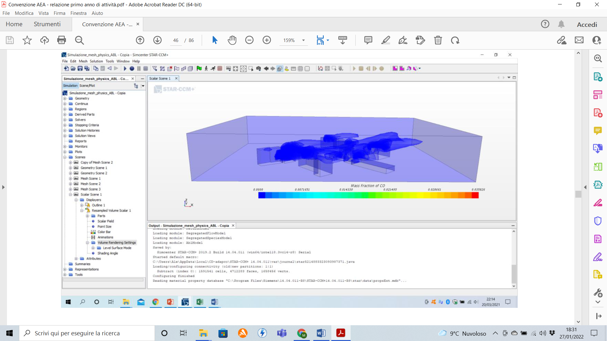This screenshot has width=607, height=341.
Task: Open the Finestra menu
Action: 78,13
